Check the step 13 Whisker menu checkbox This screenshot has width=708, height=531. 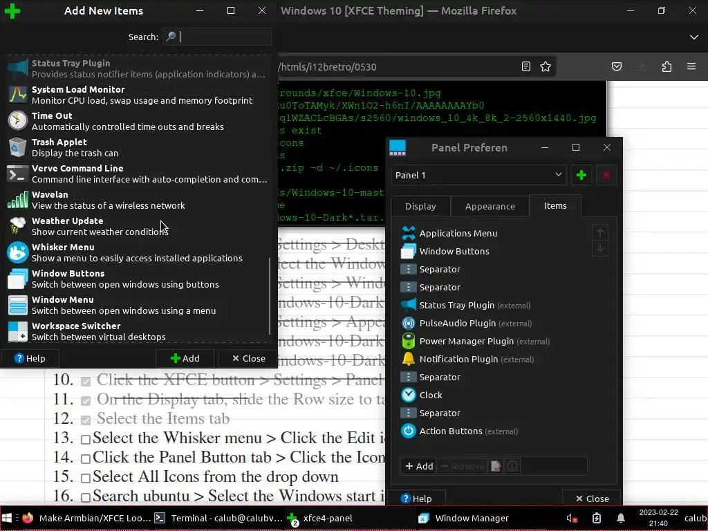(x=86, y=439)
